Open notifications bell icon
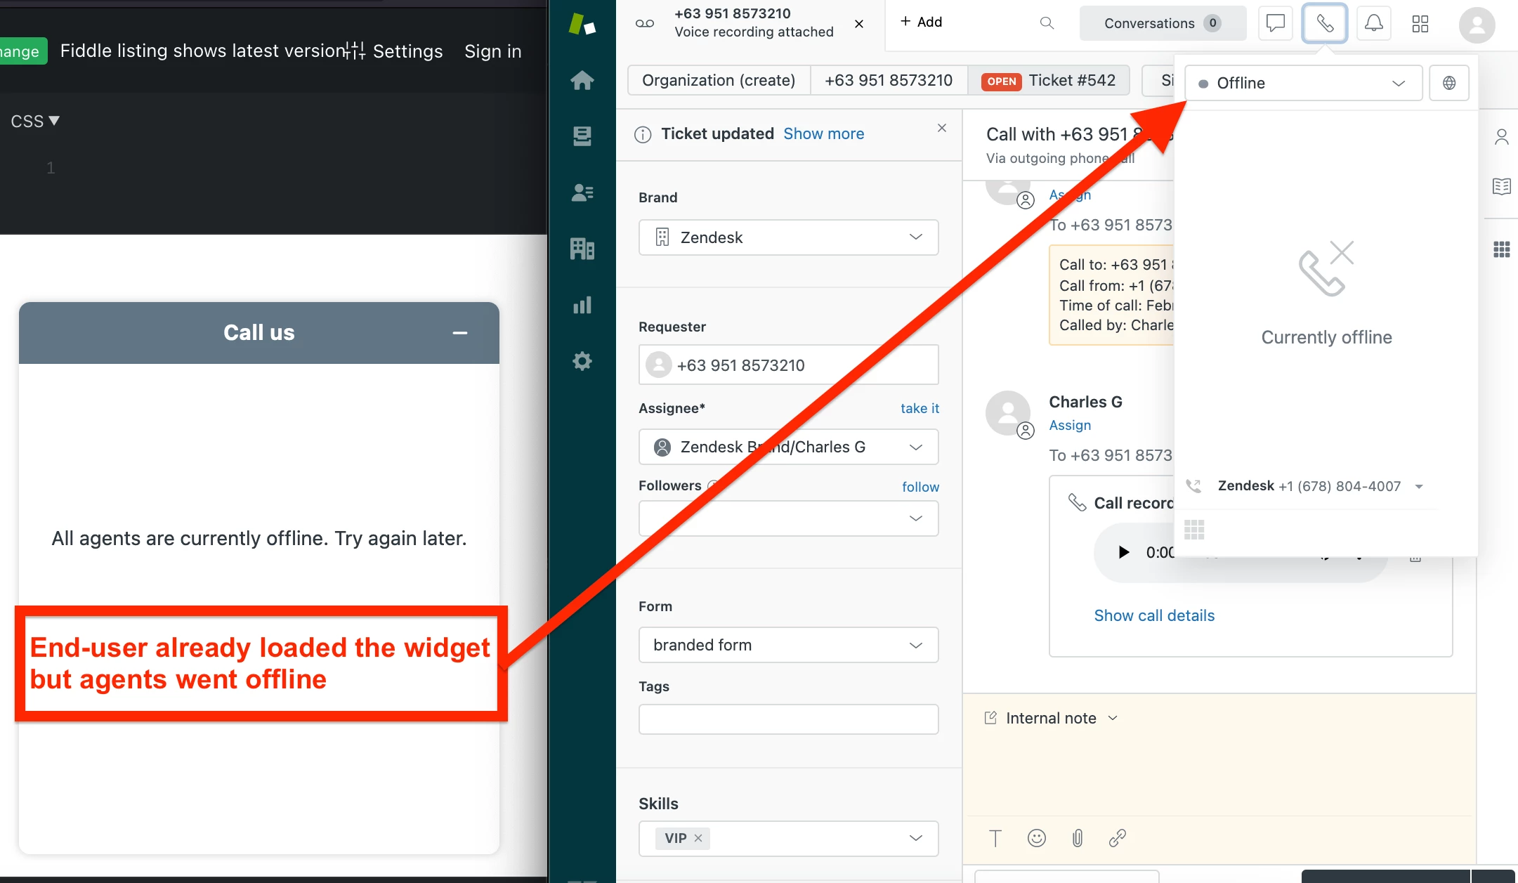Screen dimensions: 1518x883 [x=1373, y=23]
